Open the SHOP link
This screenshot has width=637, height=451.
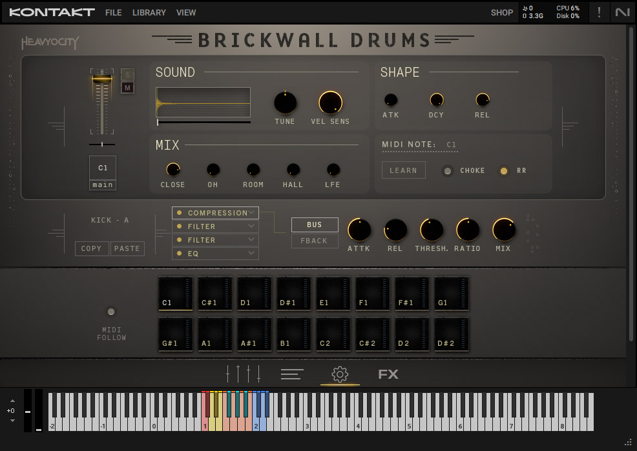pos(502,12)
